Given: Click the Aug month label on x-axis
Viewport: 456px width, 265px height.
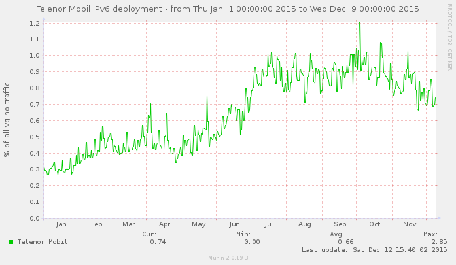Looking at the screenshot, I should click(304, 224).
